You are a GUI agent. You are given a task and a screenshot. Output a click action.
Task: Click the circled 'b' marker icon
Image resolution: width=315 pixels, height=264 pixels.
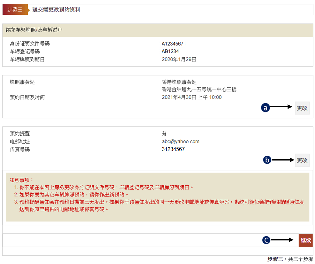[267, 160]
